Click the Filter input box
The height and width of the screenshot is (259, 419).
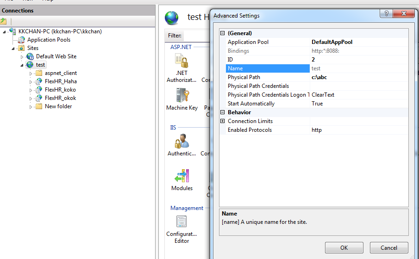pos(197,36)
